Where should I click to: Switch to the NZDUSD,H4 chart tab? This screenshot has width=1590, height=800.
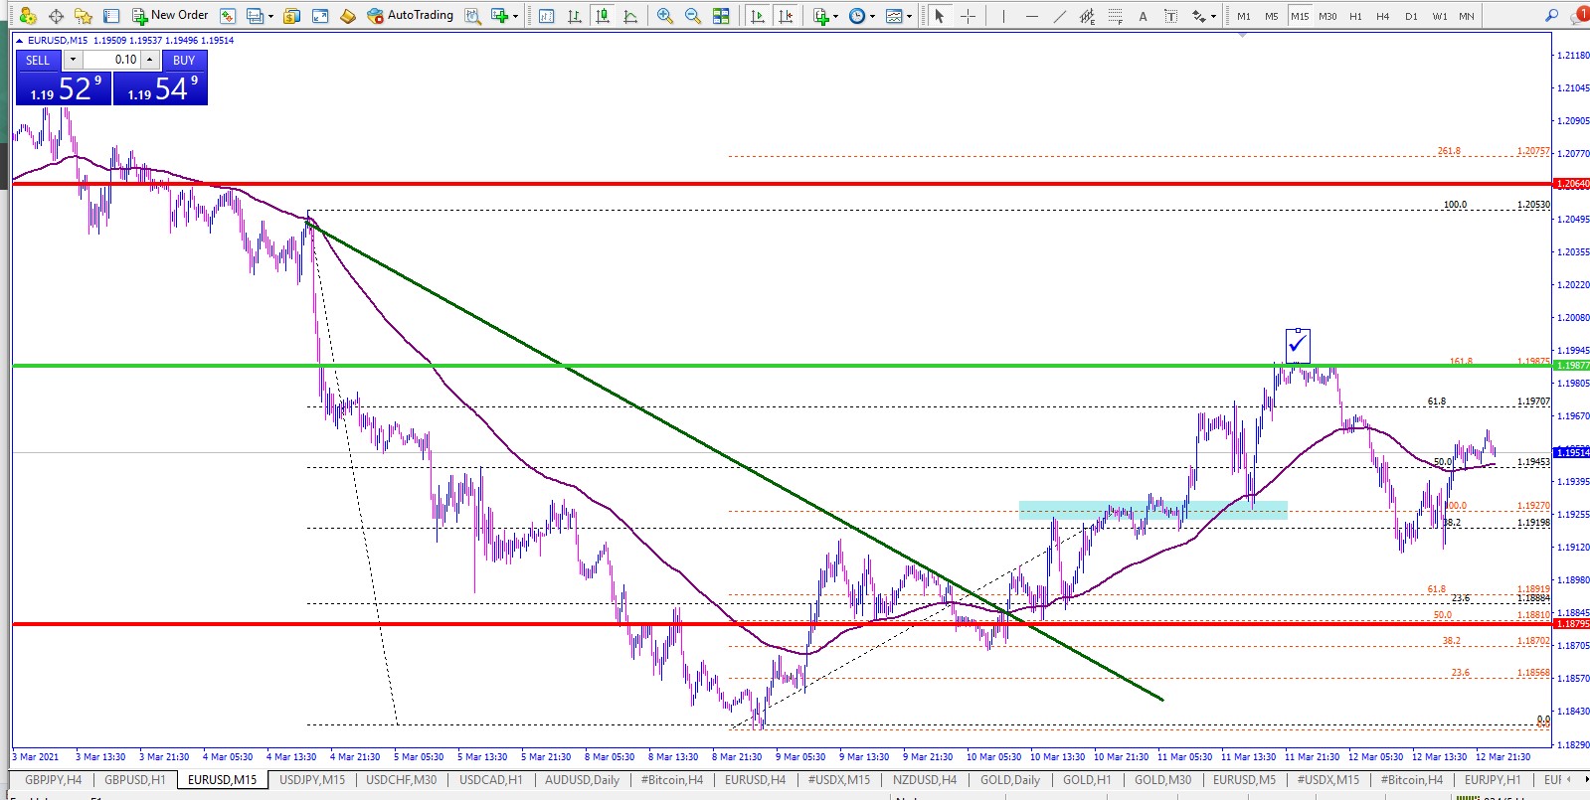(x=925, y=780)
